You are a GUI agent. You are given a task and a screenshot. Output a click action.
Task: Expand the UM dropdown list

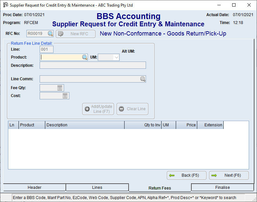[x=116, y=57]
